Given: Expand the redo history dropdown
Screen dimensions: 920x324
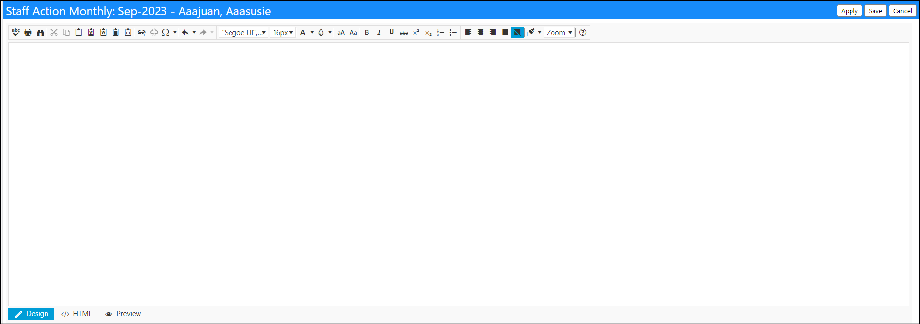Looking at the screenshot, I should (x=212, y=32).
